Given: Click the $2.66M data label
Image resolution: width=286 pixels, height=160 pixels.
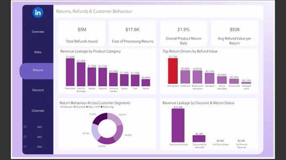Looking at the screenshot, I should (70, 57).
